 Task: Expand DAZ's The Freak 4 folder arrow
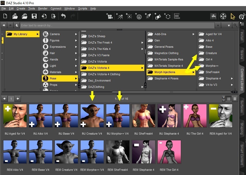click(142, 42)
